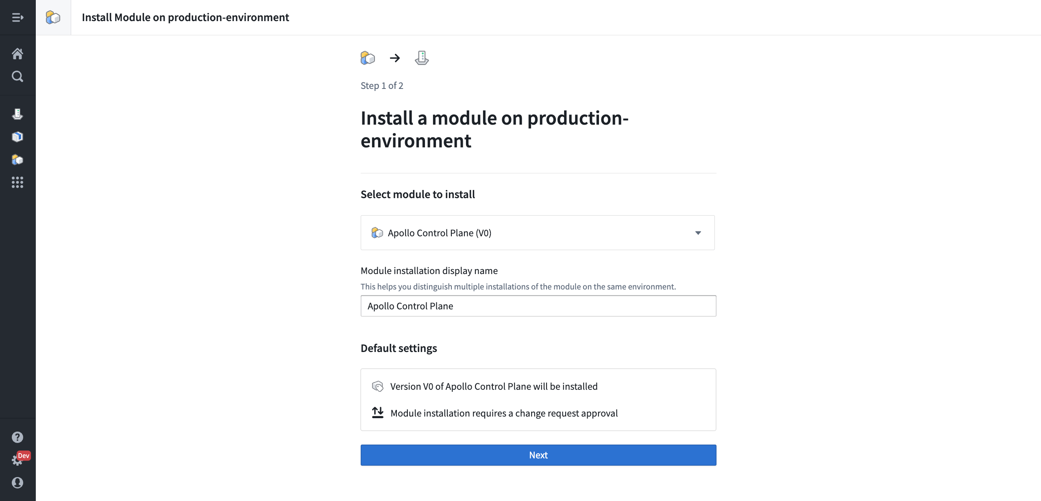Click the user profile icon at bottom
Screen dimensions: 1041x501
(18, 482)
